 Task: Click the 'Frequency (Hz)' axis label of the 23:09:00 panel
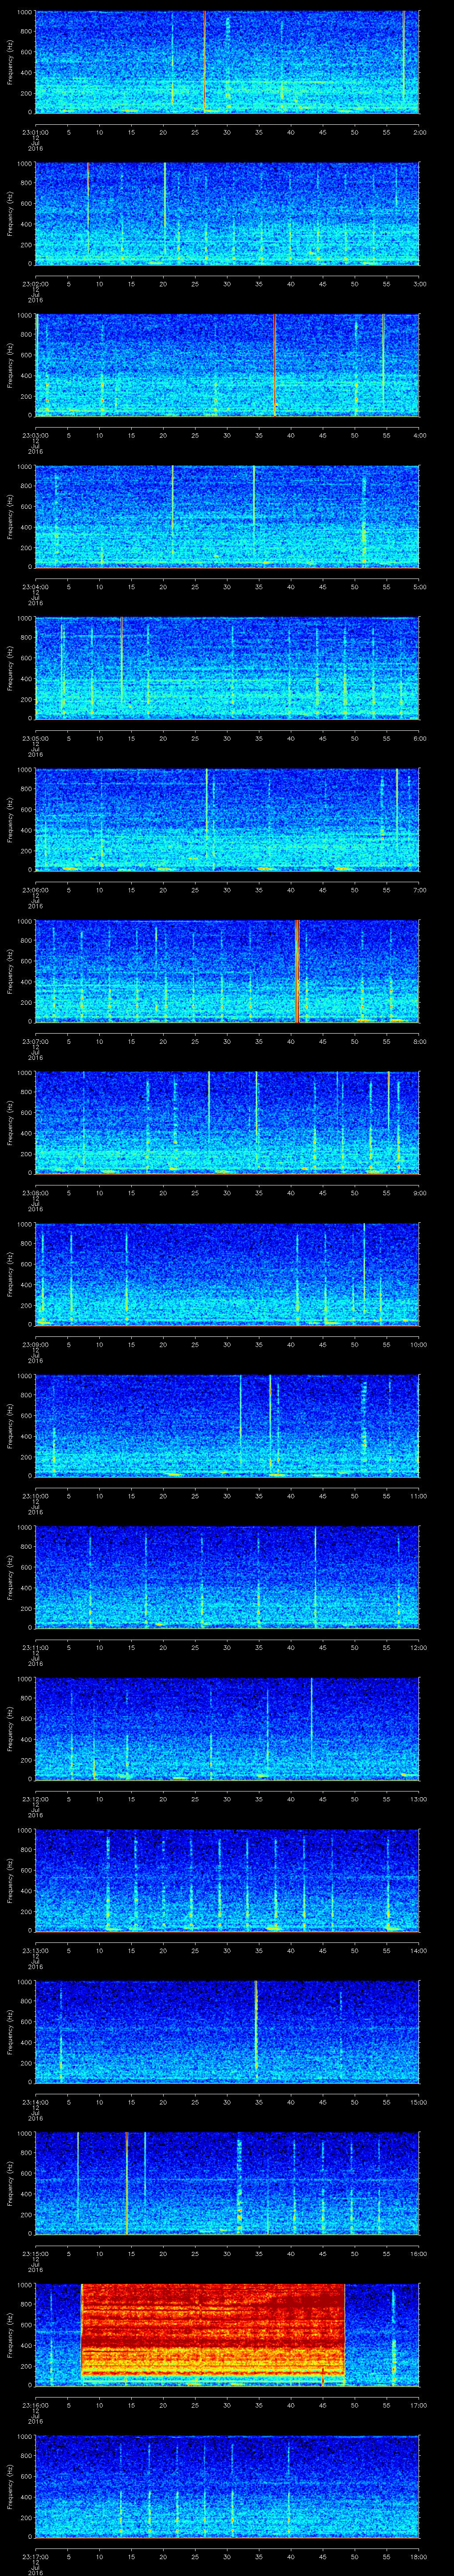click(x=10, y=1273)
